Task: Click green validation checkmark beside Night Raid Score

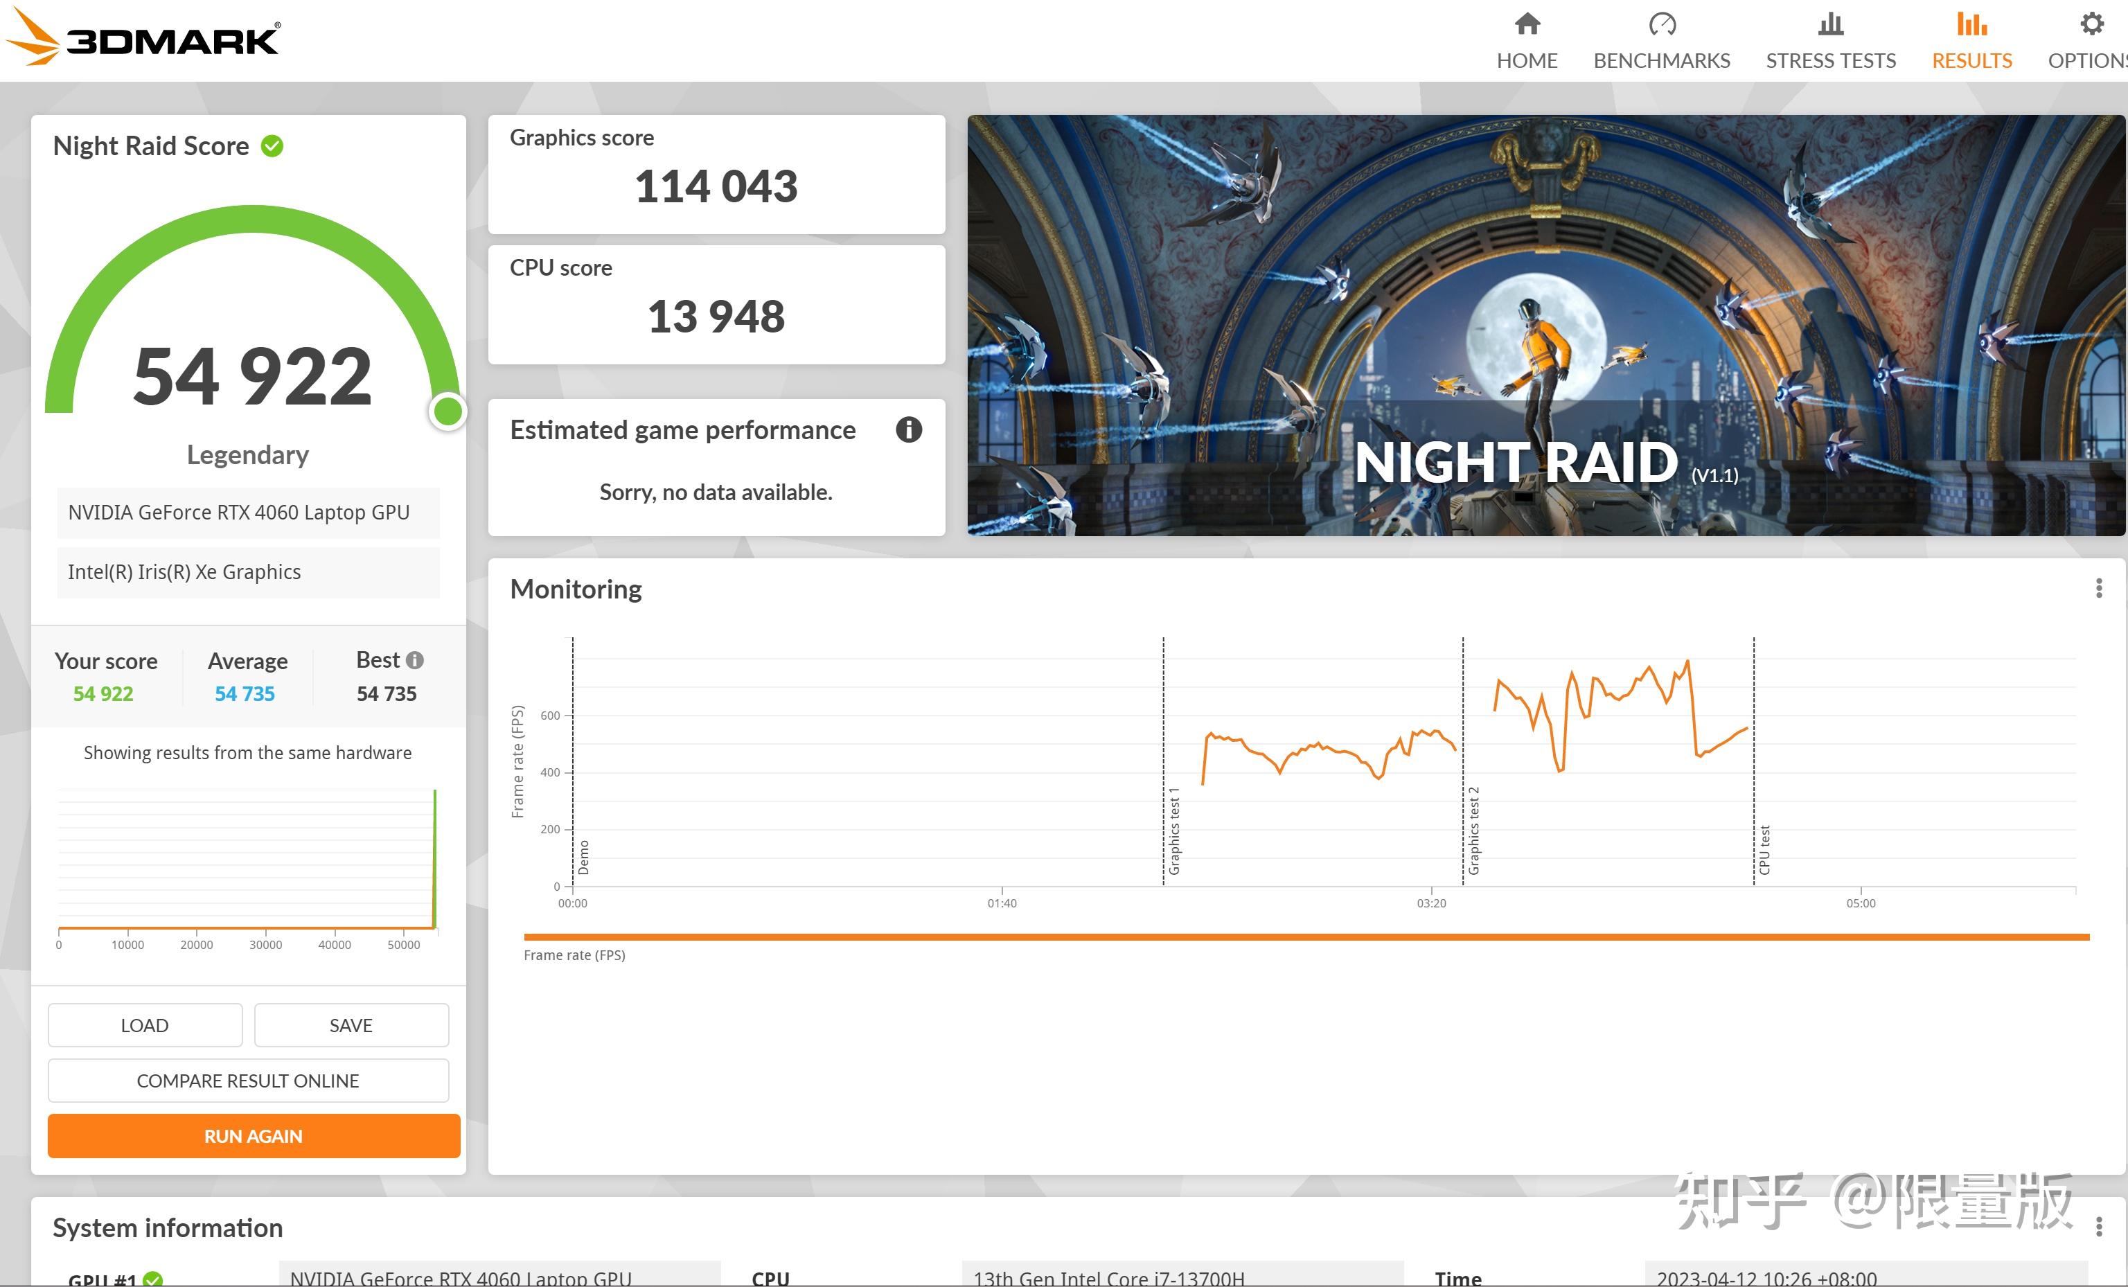Action: click(272, 146)
